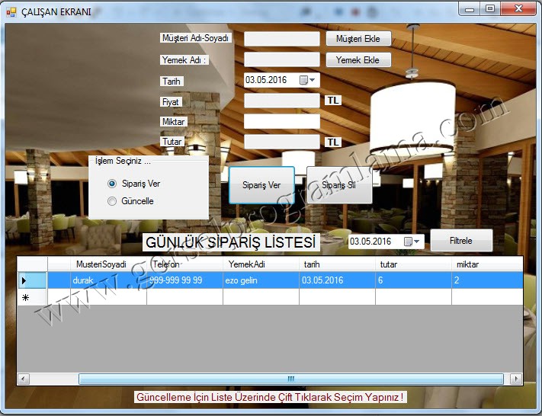This screenshot has height=416, width=542.
Task: Open the Tarih date picker dropdown
Action: [307, 80]
